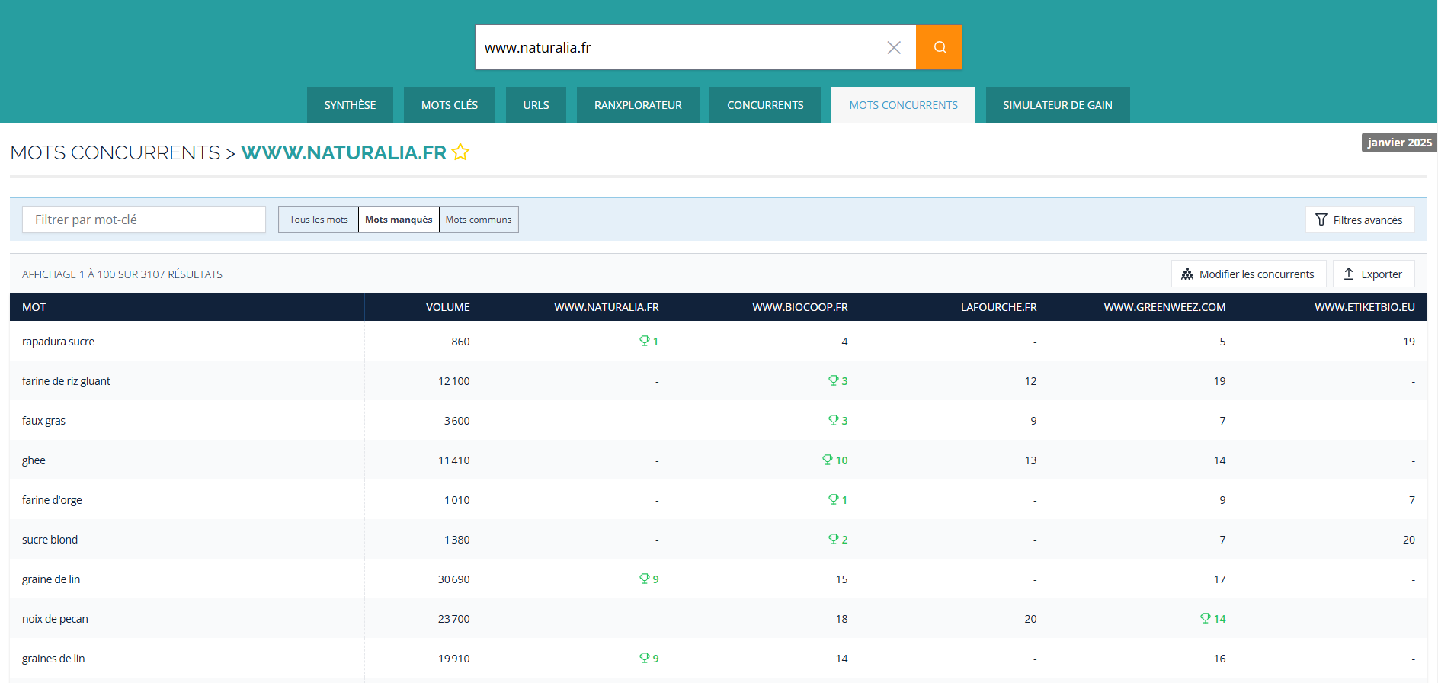1438x683 pixels.
Task: Click the trophy icon in the noix de pecan row
Action: click(x=1206, y=618)
